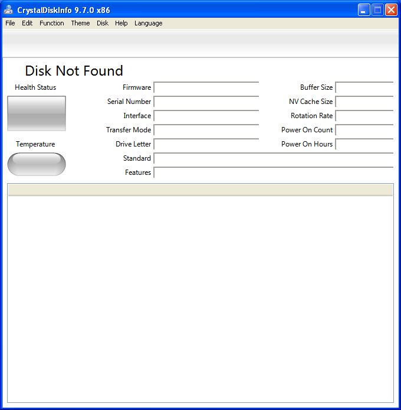Close the CrystalDiskInfo window
The height and width of the screenshot is (410, 401).
tap(391, 10)
